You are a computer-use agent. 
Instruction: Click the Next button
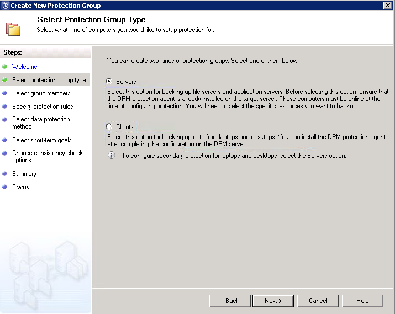coord(273,301)
